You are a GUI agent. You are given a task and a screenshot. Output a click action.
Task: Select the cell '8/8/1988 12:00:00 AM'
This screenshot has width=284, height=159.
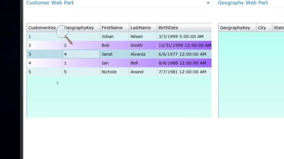tap(184, 63)
